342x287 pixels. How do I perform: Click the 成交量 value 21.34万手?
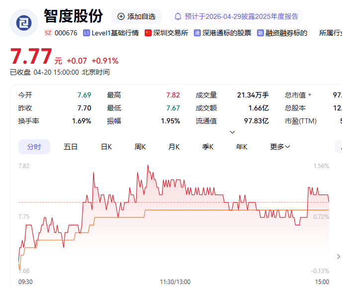coord(253,95)
